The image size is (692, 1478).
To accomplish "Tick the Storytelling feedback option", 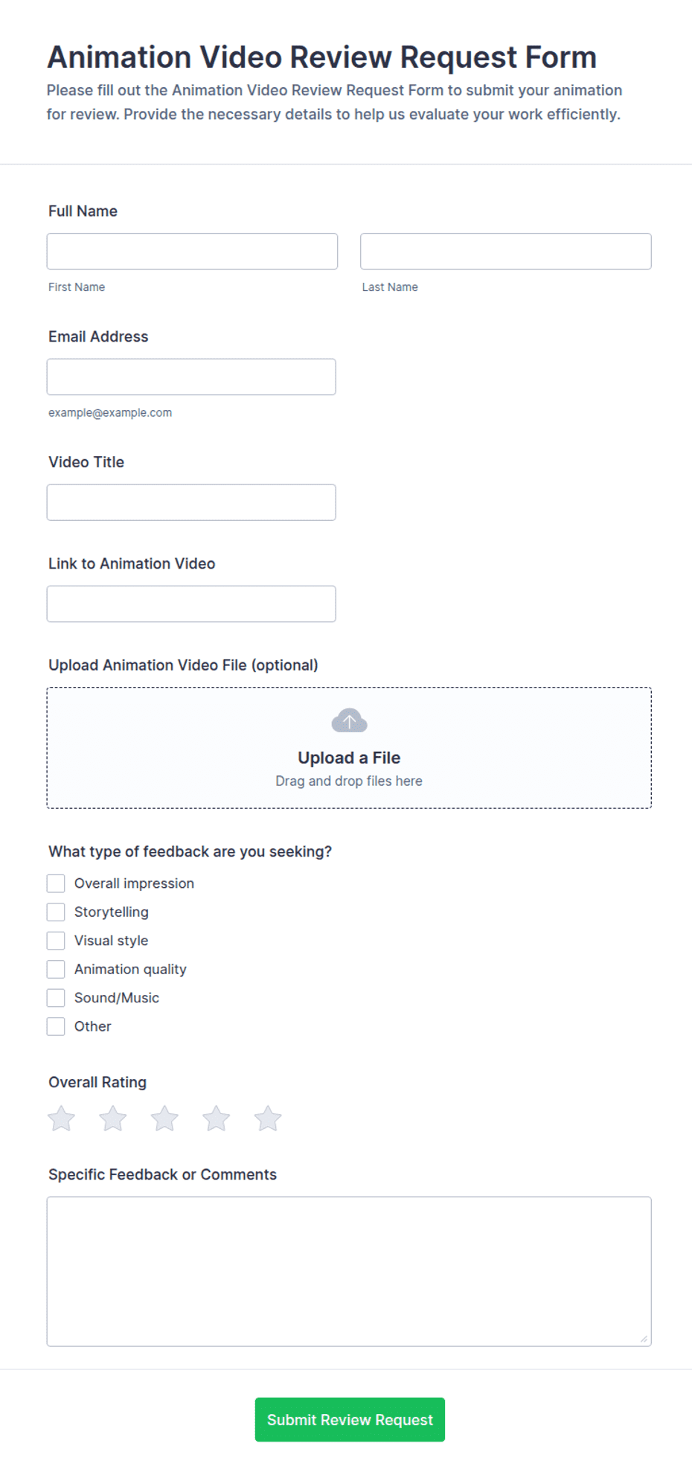I will (56, 912).
